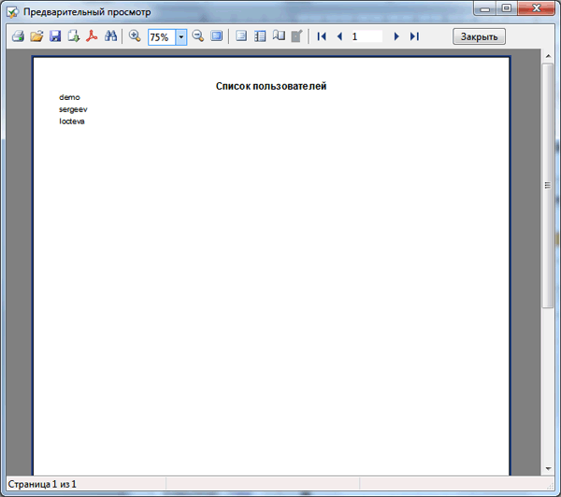Click the page number field

click(367, 36)
